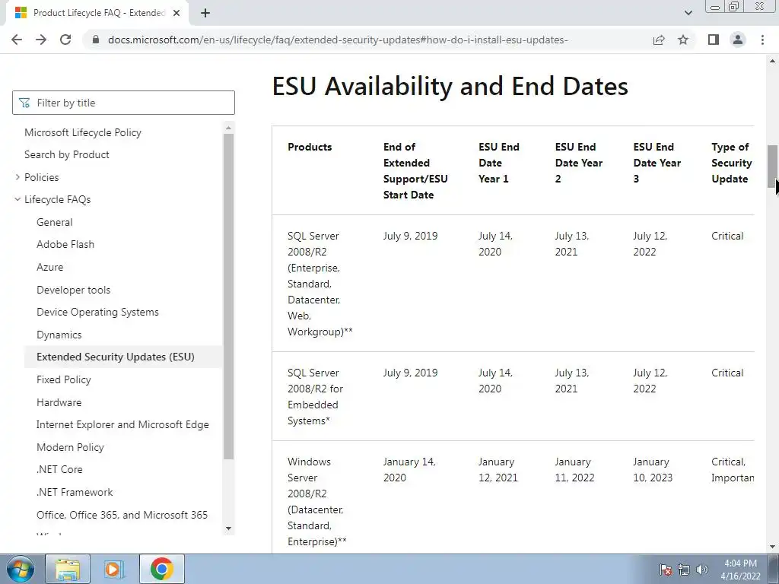Click End of Extended Support/ESU Start Date header
779x584 pixels.
click(415, 171)
